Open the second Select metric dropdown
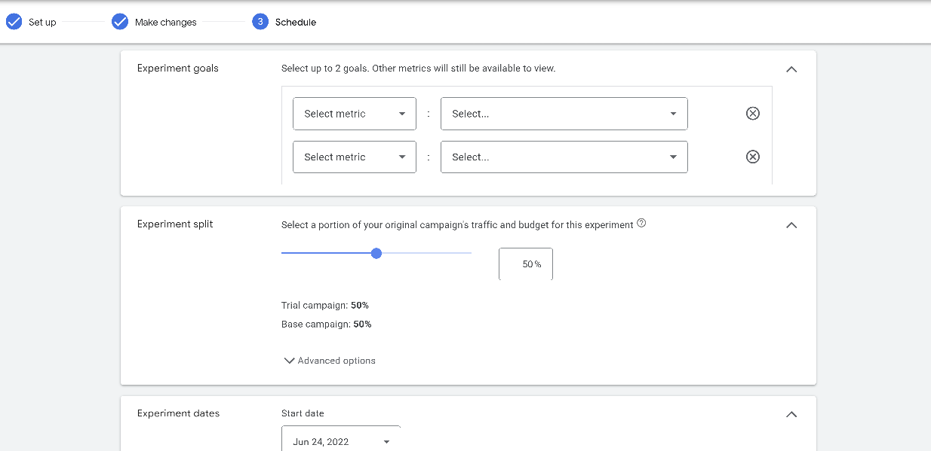Viewport: 931px width, 451px height. [354, 157]
